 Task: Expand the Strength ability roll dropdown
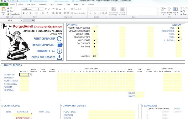click(30, 75)
